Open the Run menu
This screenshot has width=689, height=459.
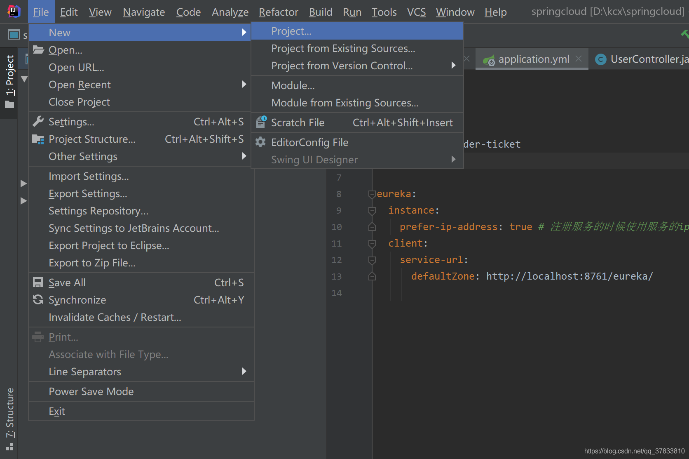click(x=352, y=12)
